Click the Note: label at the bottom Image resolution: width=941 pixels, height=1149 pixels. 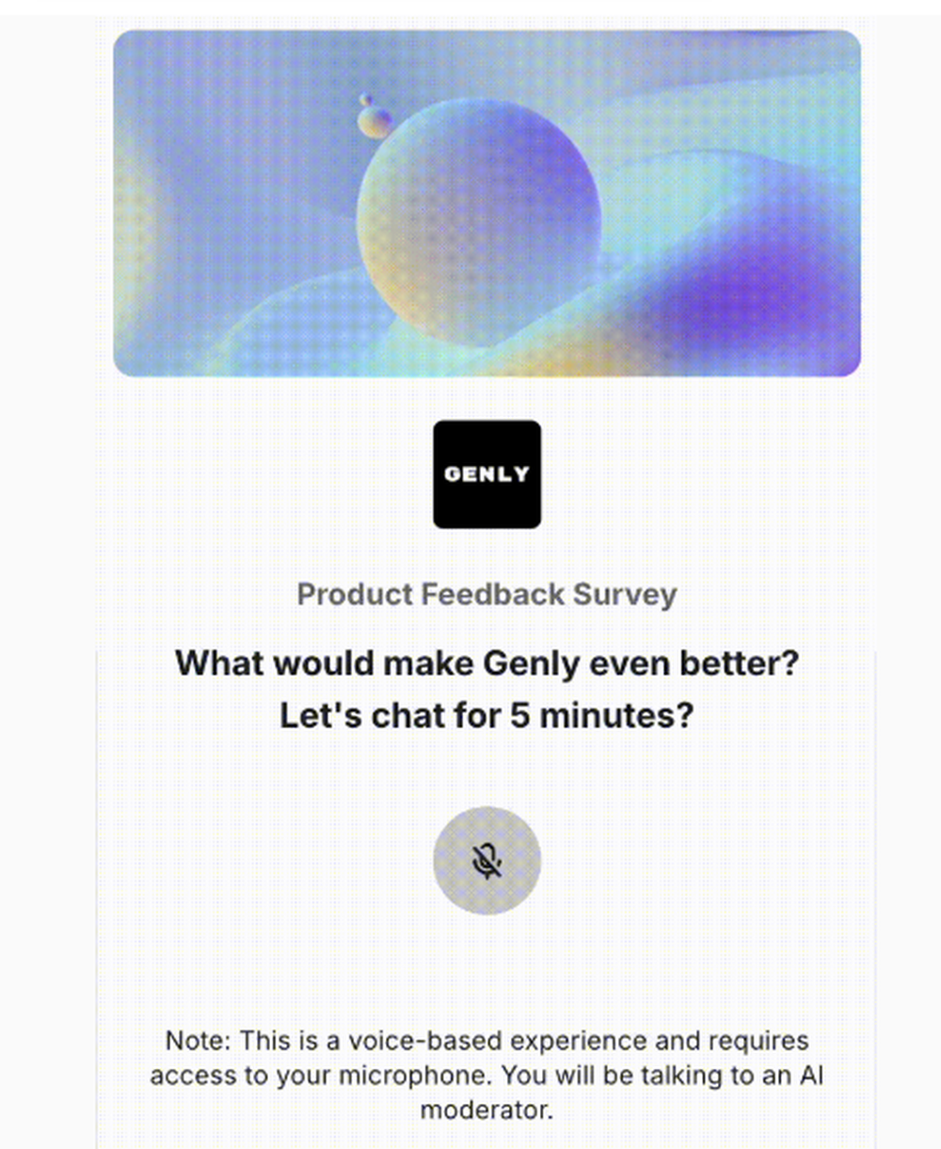199,1042
